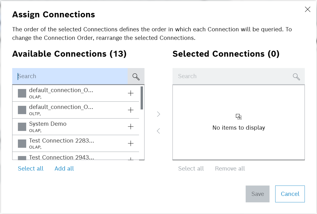
Task: Click the Remove all link
Action: [230, 168]
